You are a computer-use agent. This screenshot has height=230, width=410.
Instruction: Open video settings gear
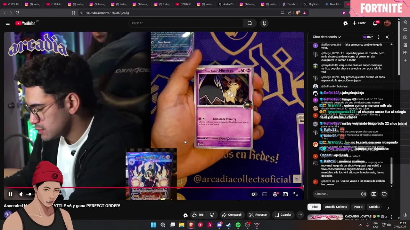pyautogui.click(x=275, y=194)
